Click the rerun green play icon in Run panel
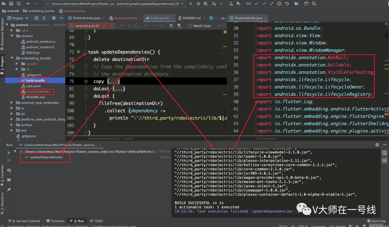Image resolution: width=389 pixels, height=227 pixels. (x=9, y=153)
